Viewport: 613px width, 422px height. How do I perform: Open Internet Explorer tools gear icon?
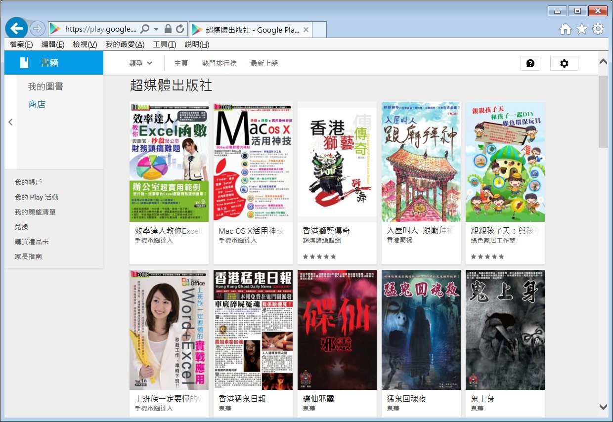coord(598,29)
